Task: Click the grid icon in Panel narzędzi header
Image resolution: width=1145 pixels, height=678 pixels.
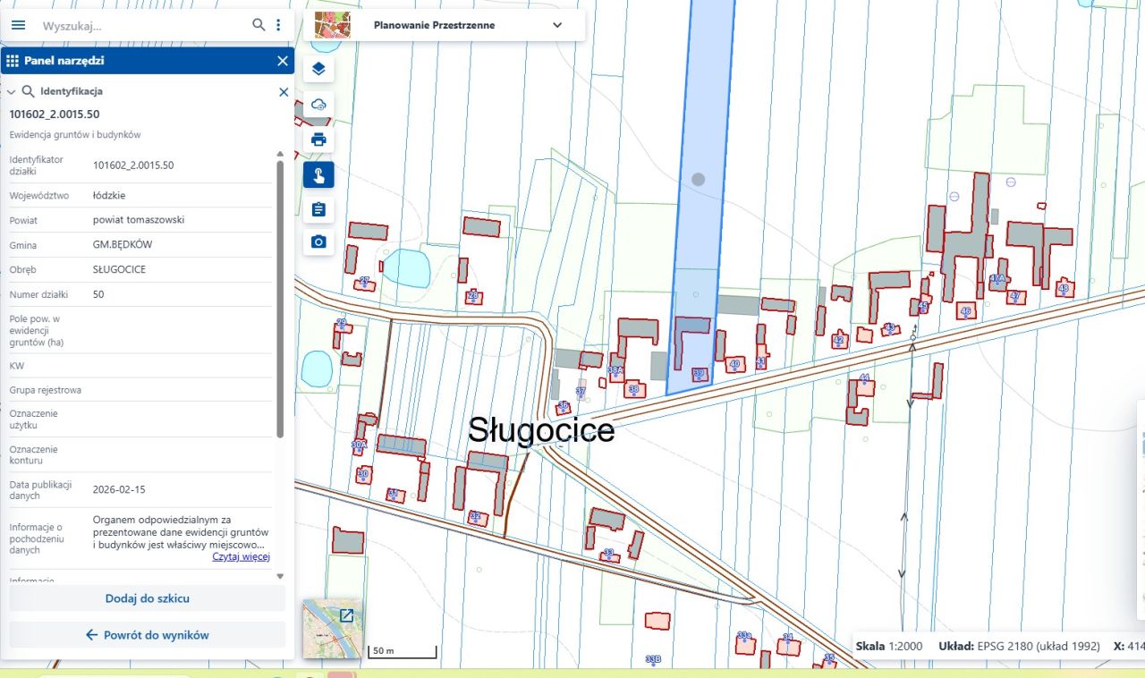Action: (13, 61)
